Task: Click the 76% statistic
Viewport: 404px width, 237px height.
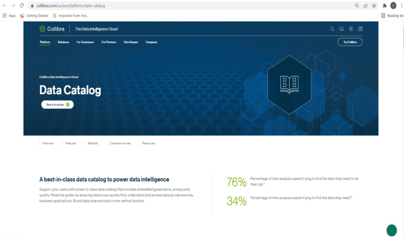Action: click(x=237, y=182)
